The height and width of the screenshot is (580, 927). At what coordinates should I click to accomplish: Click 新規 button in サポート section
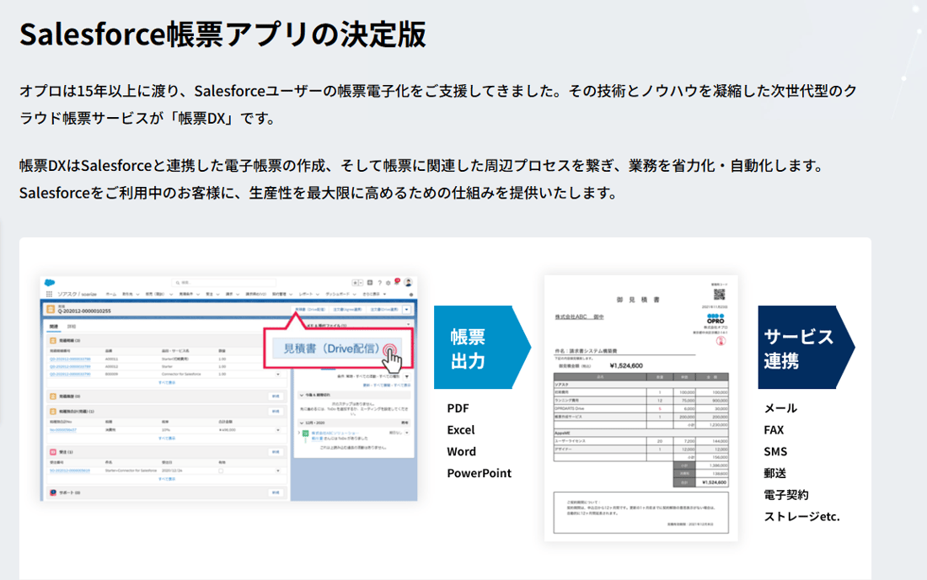(x=276, y=492)
